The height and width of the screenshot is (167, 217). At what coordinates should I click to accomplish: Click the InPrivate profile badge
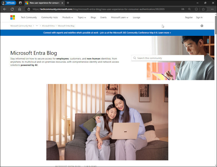9,3
